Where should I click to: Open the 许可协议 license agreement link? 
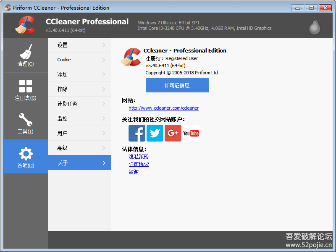139,164
